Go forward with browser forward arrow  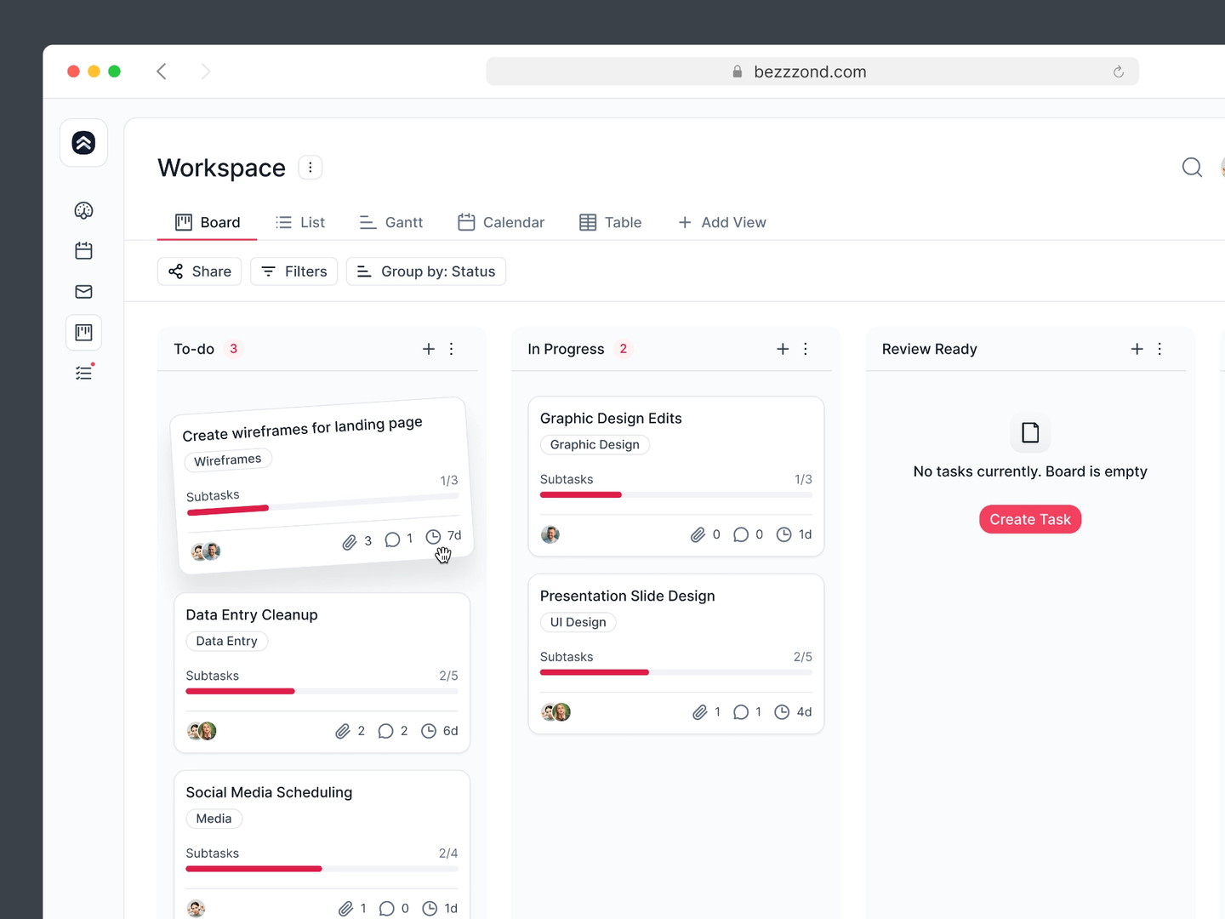click(x=205, y=71)
